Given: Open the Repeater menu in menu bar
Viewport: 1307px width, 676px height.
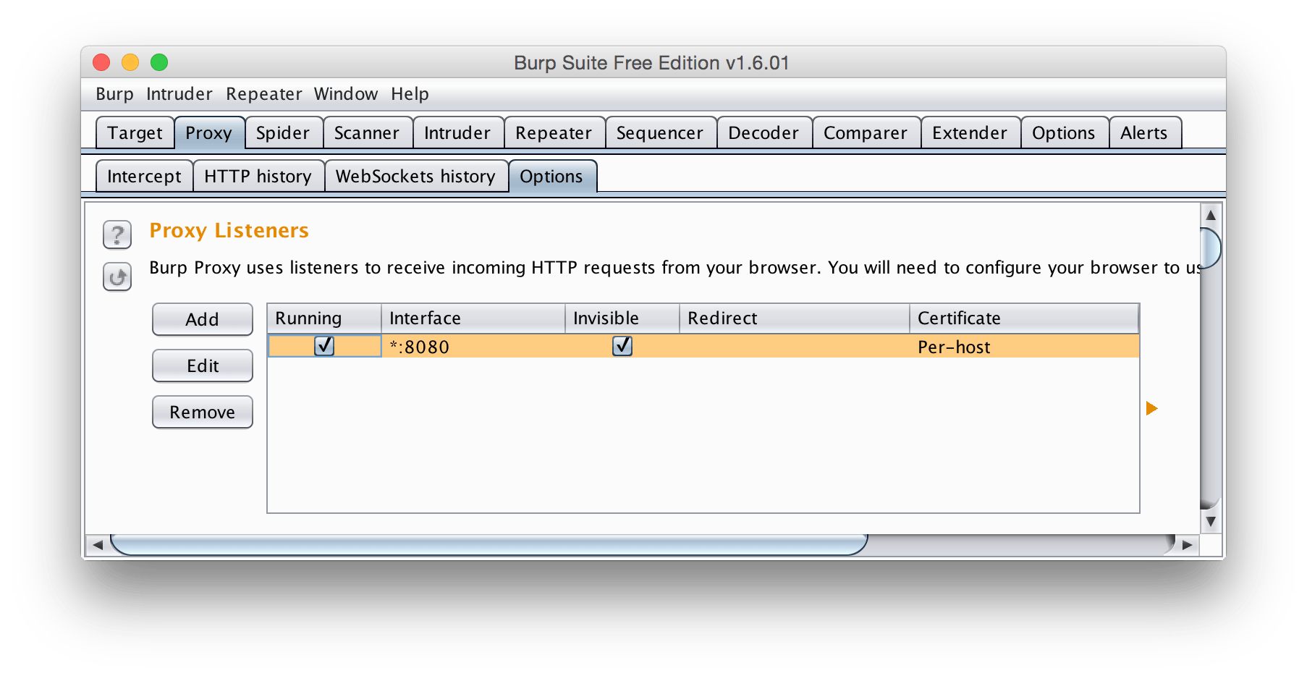Looking at the screenshot, I should pos(263,94).
